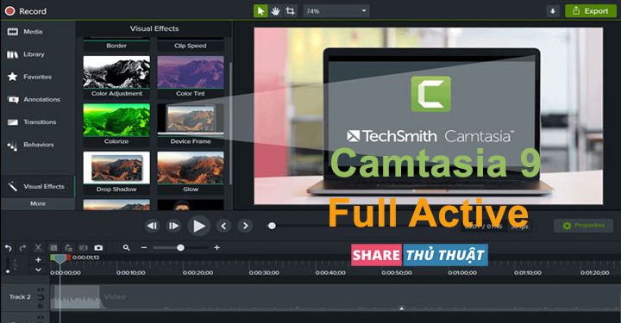Click the red Record button
The width and height of the screenshot is (621, 323).
tap(26, 11)
